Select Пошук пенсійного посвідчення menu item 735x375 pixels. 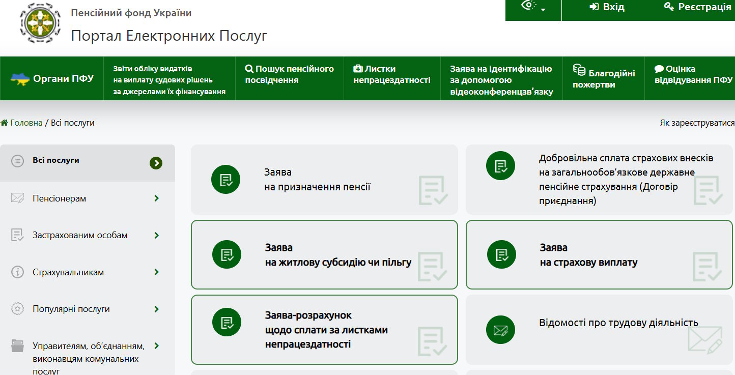(289, 74)
